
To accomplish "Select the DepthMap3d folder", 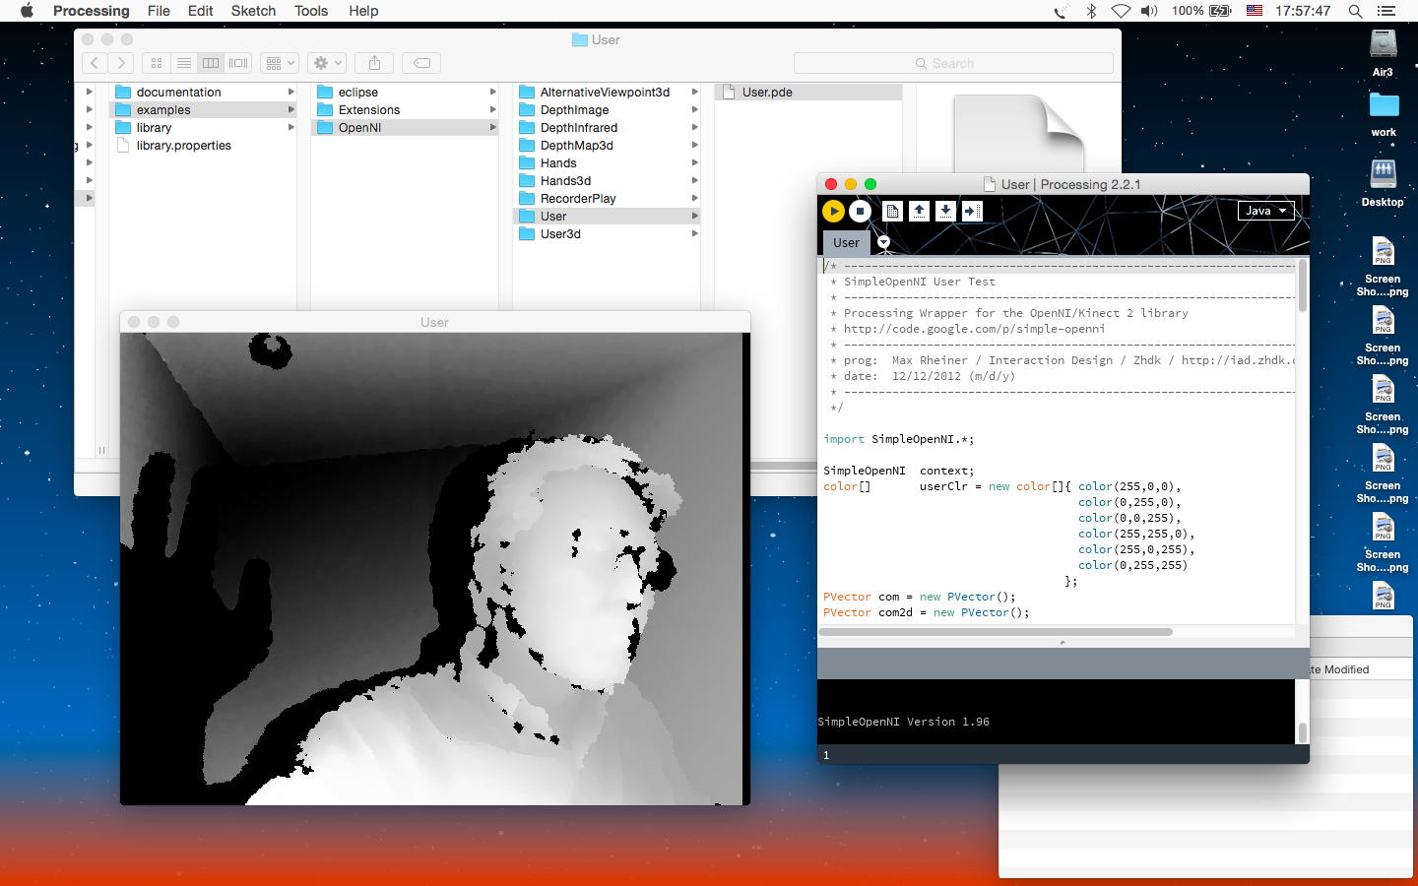I will pyautogui.click(x=607, y=146).
